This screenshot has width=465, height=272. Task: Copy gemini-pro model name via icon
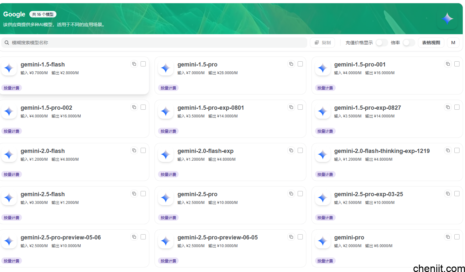tap(448, 237)
